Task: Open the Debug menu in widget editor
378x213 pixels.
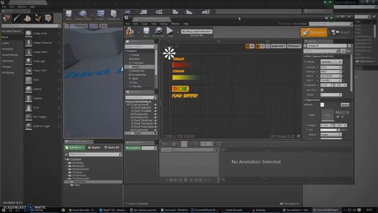Action: pyautogui.click(x=164, y=24)
